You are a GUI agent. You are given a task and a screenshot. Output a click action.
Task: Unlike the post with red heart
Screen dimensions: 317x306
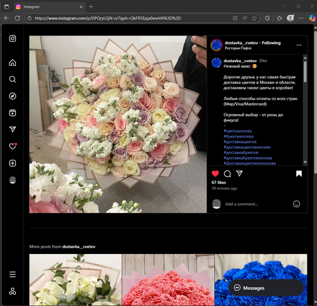(215, 174)
